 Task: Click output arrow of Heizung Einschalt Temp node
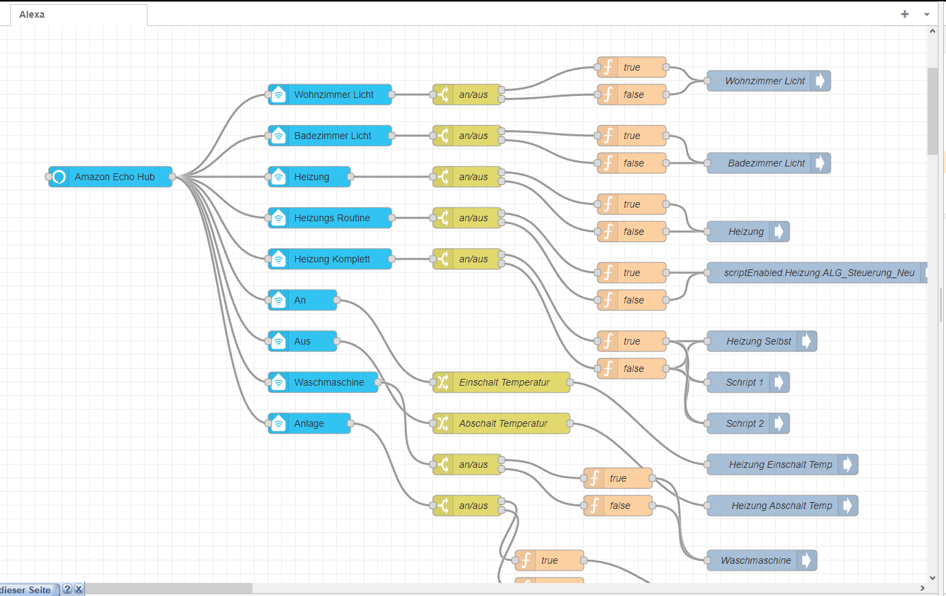pyautogui.click(x=847, y=464)
